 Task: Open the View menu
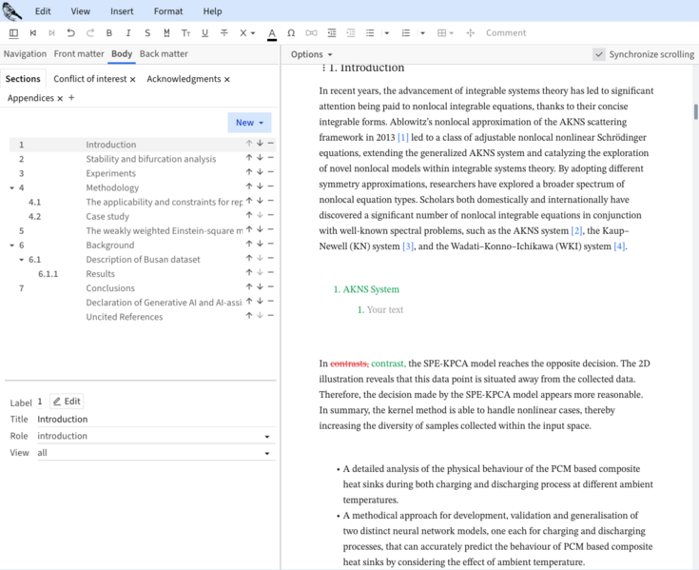tap(80, 11)
